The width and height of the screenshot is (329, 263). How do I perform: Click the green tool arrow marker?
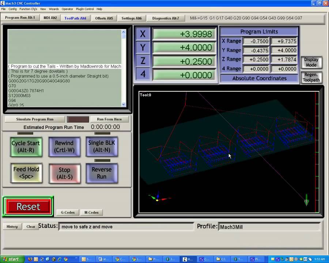[306, 200]
